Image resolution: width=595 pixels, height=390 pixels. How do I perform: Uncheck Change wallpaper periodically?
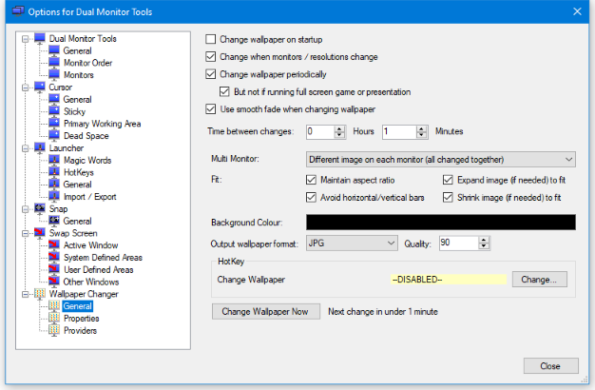(x=211, y=74)
